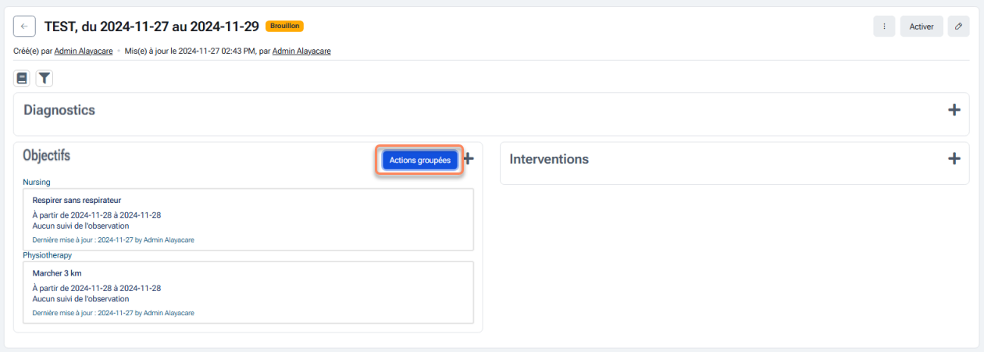Viewport: 984px width, 352px height.
Task: Click the book icon below the header
Action: pyautogui.click(x=23, y=78)
